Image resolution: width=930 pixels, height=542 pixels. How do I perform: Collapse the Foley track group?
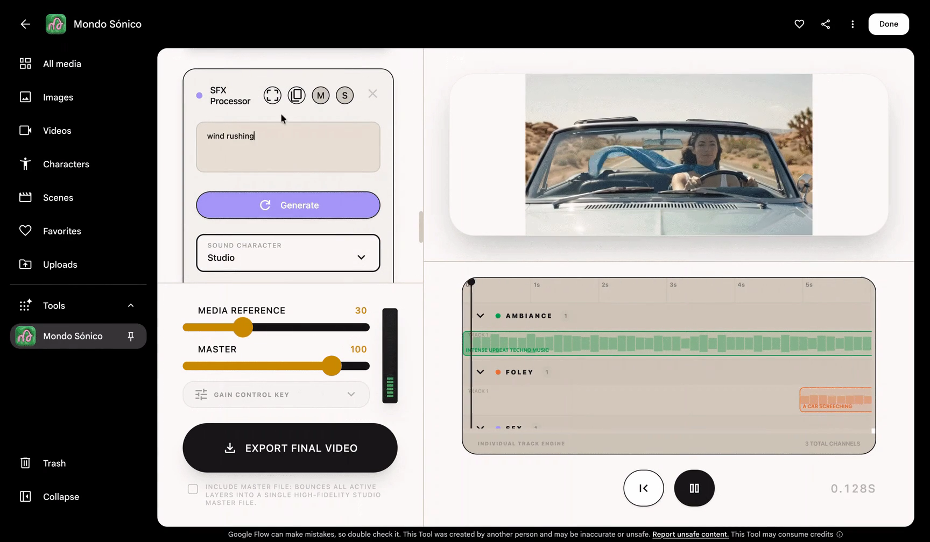[481, 372]
